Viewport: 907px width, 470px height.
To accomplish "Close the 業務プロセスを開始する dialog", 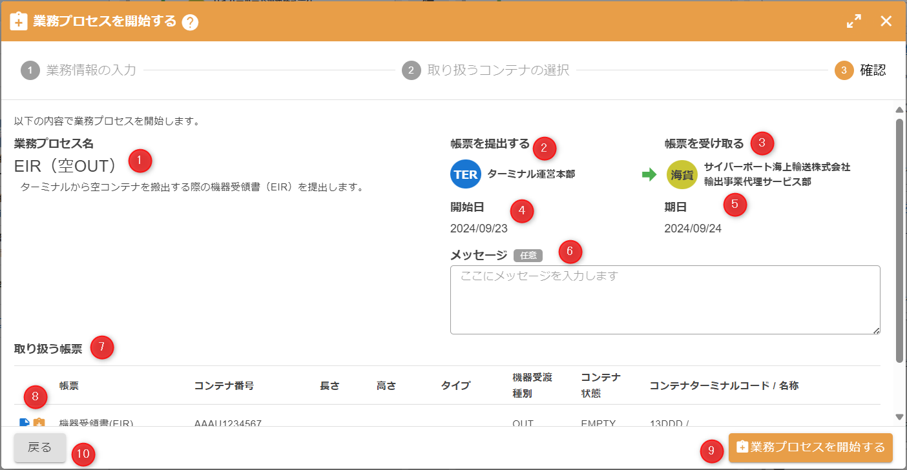I will pyautogui.click(x=886, y=21).
